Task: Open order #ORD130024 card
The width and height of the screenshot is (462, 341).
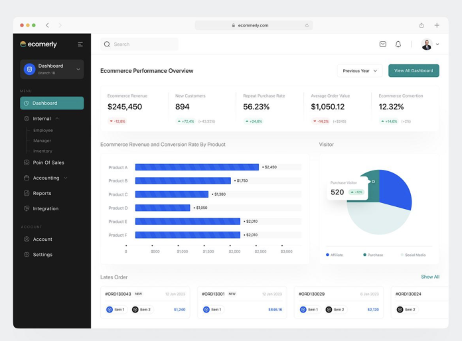Action: coord(420,303)
